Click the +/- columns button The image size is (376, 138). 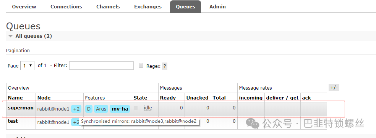pos(334,88)
